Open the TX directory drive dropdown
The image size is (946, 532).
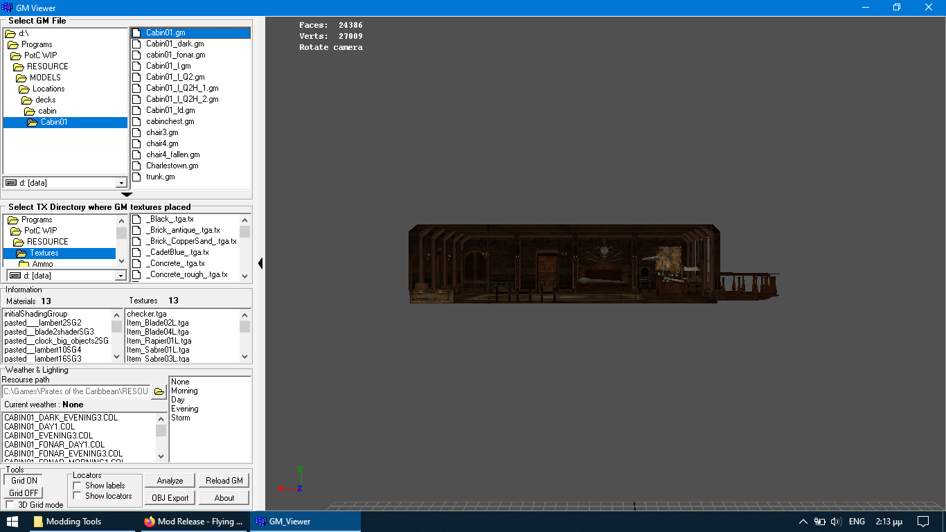tap(121, 276)
